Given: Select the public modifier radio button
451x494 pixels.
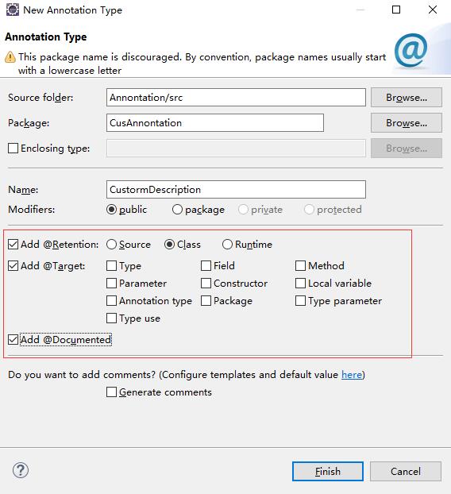Looking at the screenshot, I should (111, 210).
